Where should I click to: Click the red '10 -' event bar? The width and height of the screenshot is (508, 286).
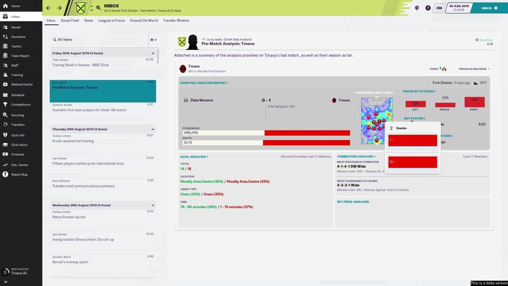[412, 162]
